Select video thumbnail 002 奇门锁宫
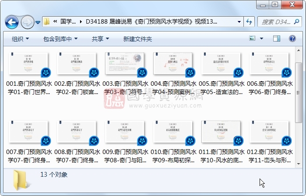 click(77, 63)
